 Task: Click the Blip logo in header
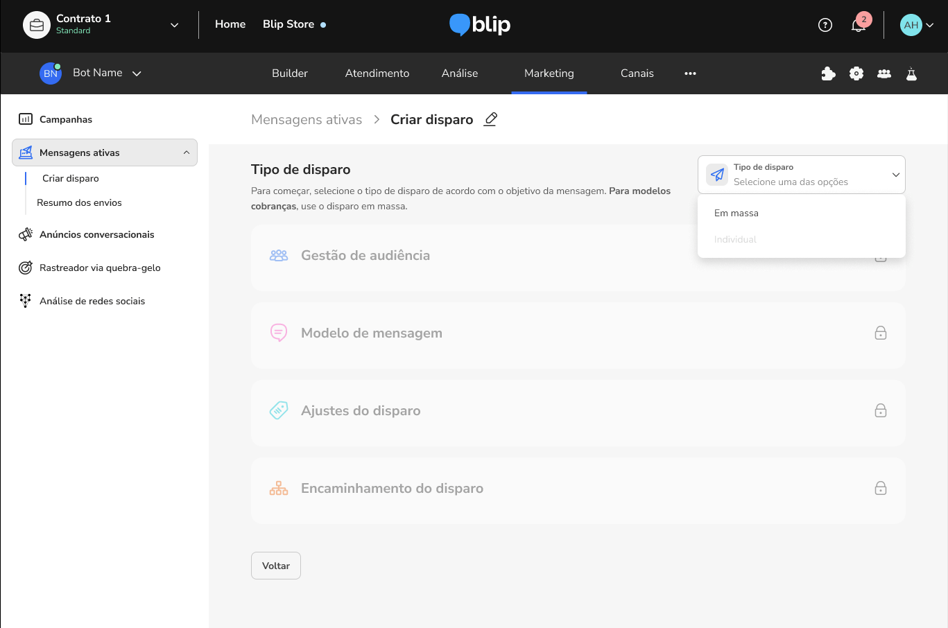click(x=480, y=25)
